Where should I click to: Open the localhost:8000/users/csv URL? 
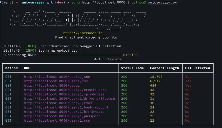coord(56,81)
